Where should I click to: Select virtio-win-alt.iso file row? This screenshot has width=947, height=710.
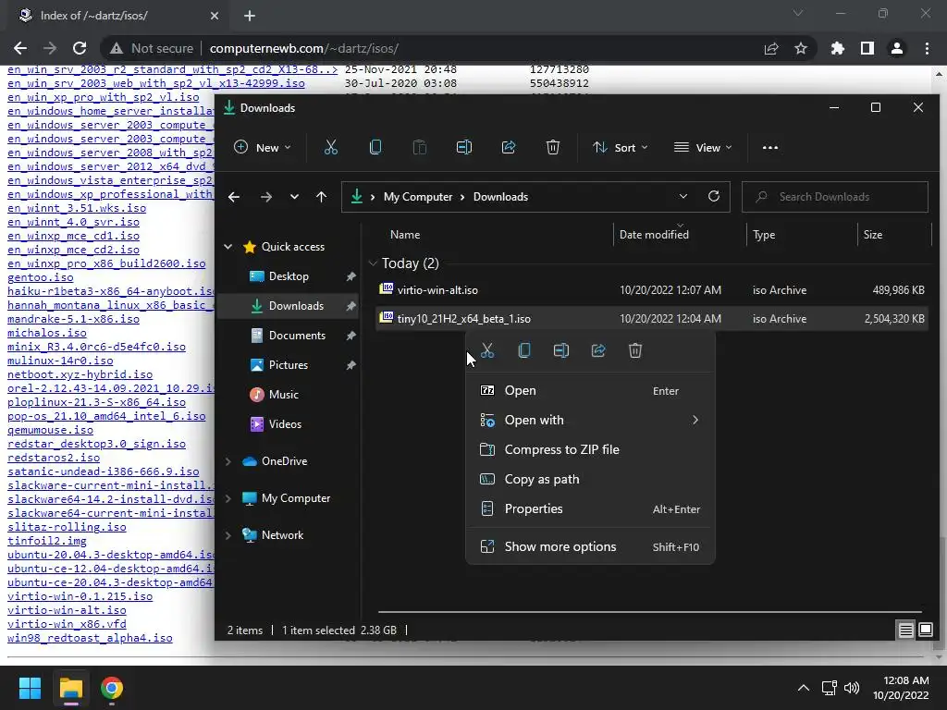651,290
